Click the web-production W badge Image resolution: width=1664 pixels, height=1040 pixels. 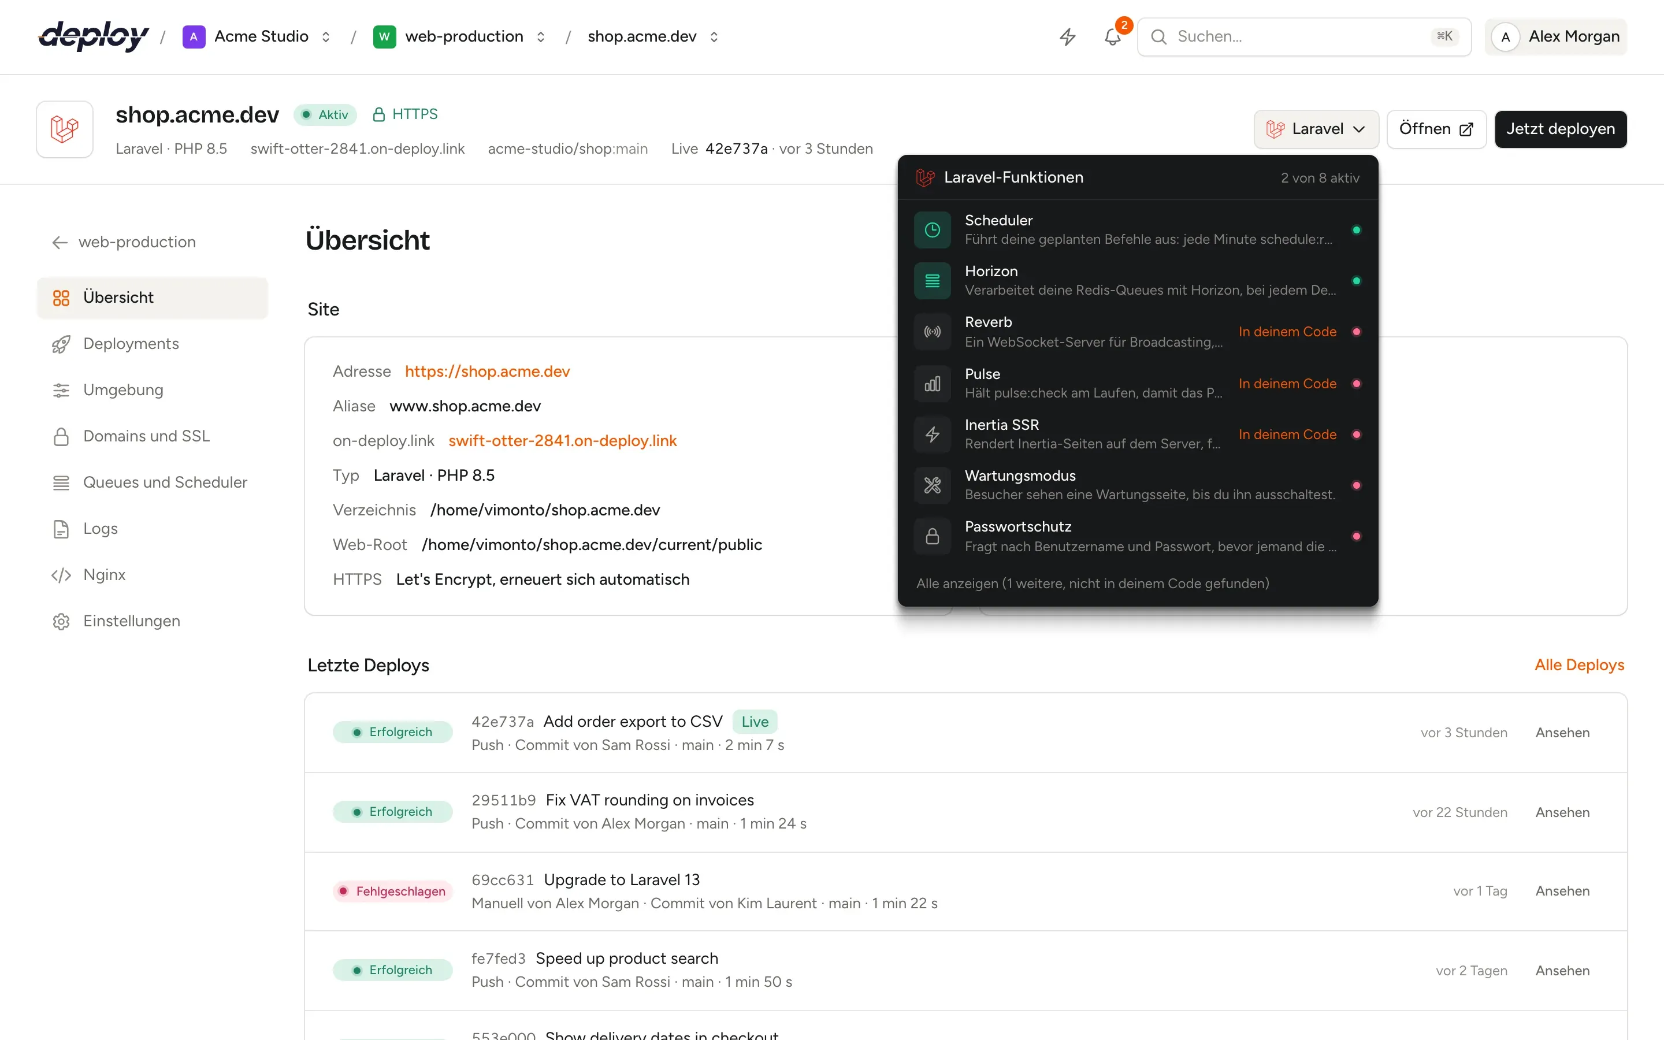[x=384, y=36]
